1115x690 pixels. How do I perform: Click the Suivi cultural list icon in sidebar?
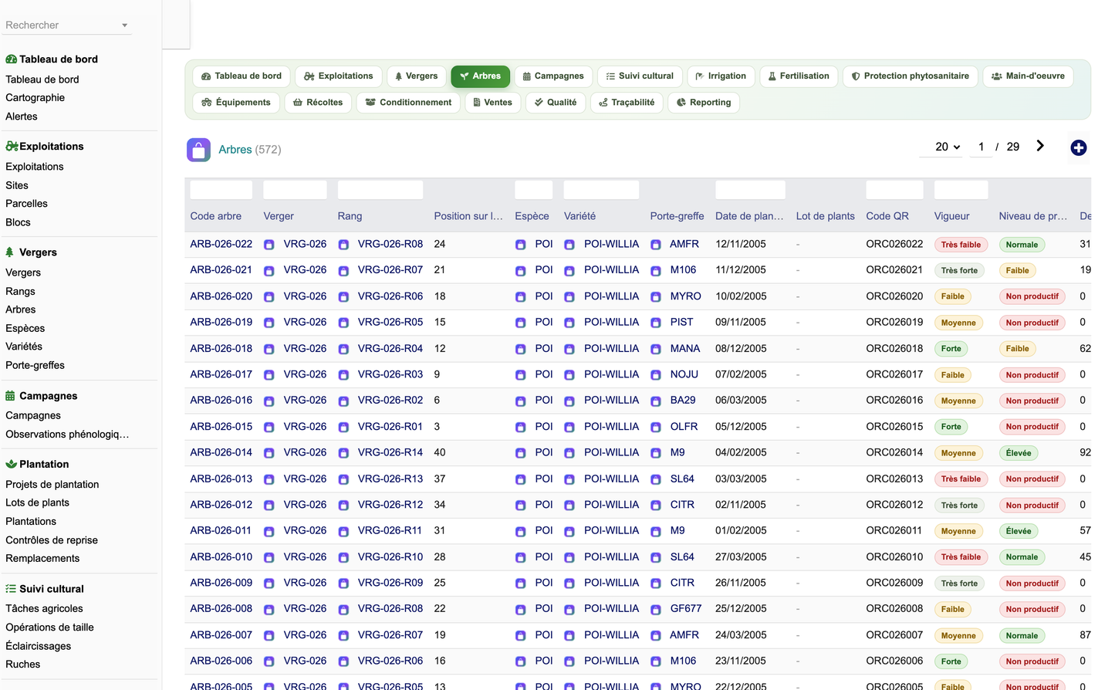11,589
